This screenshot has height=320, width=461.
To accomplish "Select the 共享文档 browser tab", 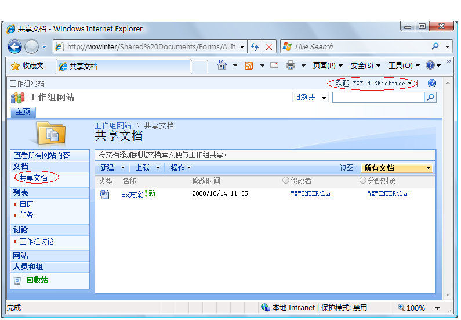I will coord(123,66).
